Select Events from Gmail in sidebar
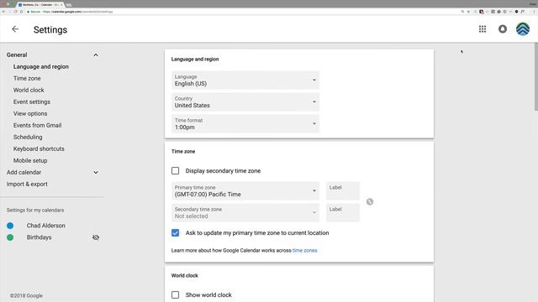The width and height of the screenshot is (538, 302). pyautogui.click(x=37, y=125)
